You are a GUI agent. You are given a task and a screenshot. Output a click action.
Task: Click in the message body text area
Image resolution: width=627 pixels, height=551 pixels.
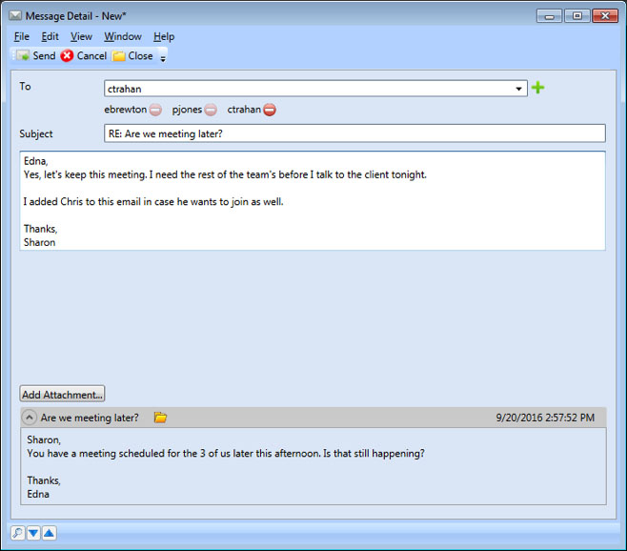313,201
